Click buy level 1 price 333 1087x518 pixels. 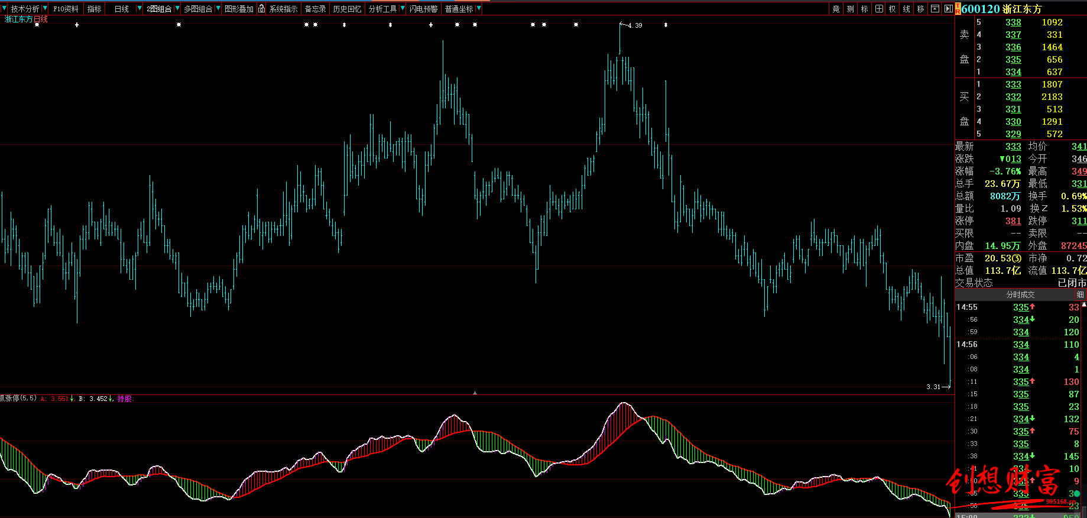coord(1013,85)
